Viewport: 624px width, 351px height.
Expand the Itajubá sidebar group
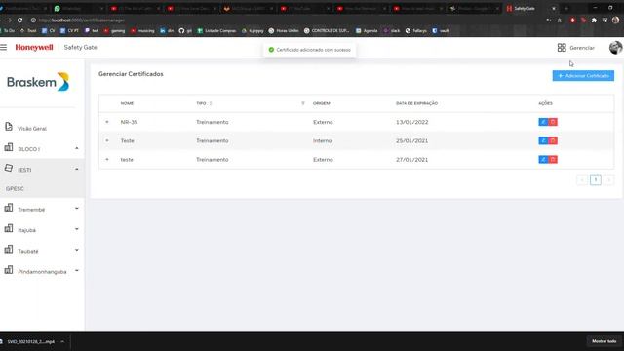pyautogui.click(x=77, y=229)
